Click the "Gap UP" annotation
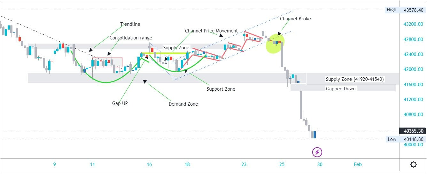Screen dimensions: 427x174 click(120, 103)
